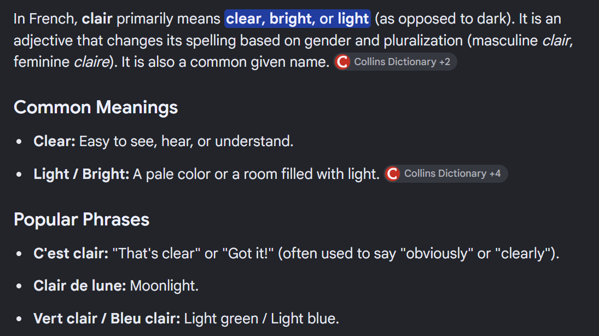Click the bold term 'Clear:'
Image resolution: width=599 pixels, height=336 pixels.
[x=54, y=141]
